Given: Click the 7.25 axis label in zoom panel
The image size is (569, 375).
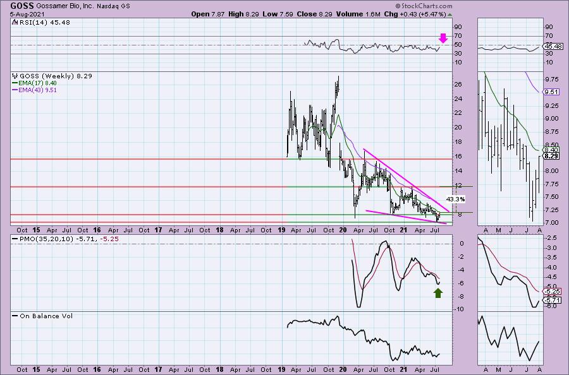Looking at the screenshot, I should (551, 210).
